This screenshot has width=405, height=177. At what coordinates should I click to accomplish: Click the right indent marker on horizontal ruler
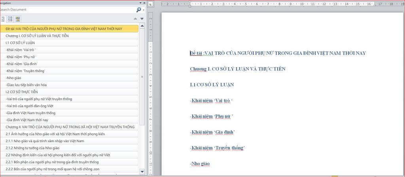375,5
